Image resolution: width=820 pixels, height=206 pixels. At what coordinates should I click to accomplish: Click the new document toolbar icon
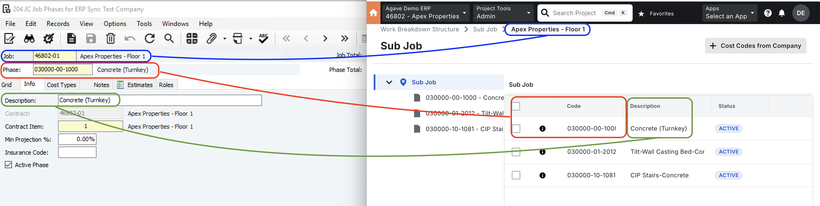71,39
